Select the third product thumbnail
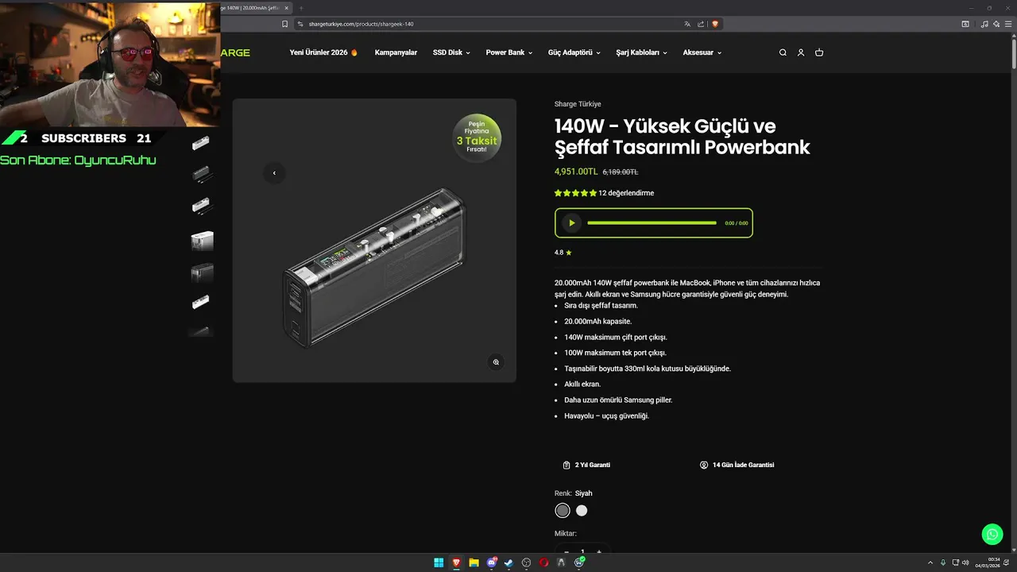 pos(201,207)
